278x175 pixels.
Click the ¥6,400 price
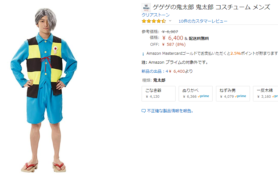[173, 38]
